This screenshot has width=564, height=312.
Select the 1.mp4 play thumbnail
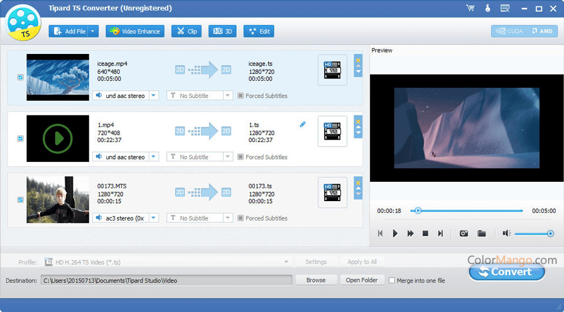click(x=58, y=138)
